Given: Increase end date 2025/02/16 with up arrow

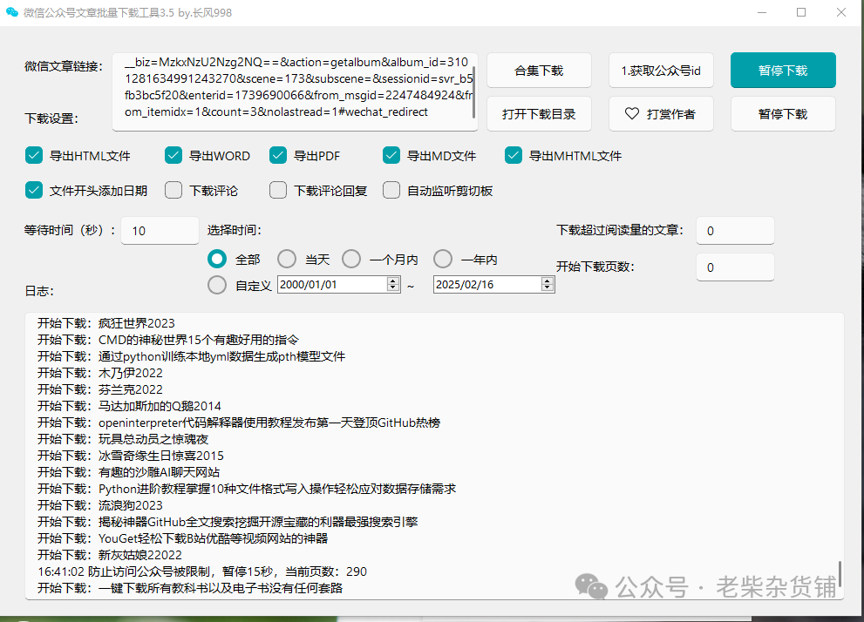Looking at the screenshot, I should point(548,281).
